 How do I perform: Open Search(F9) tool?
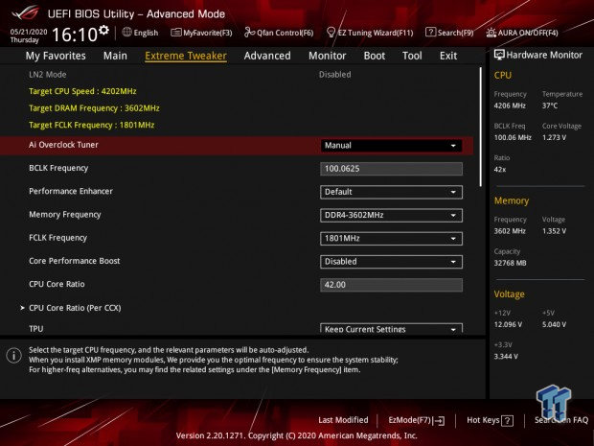pos(449,33)
